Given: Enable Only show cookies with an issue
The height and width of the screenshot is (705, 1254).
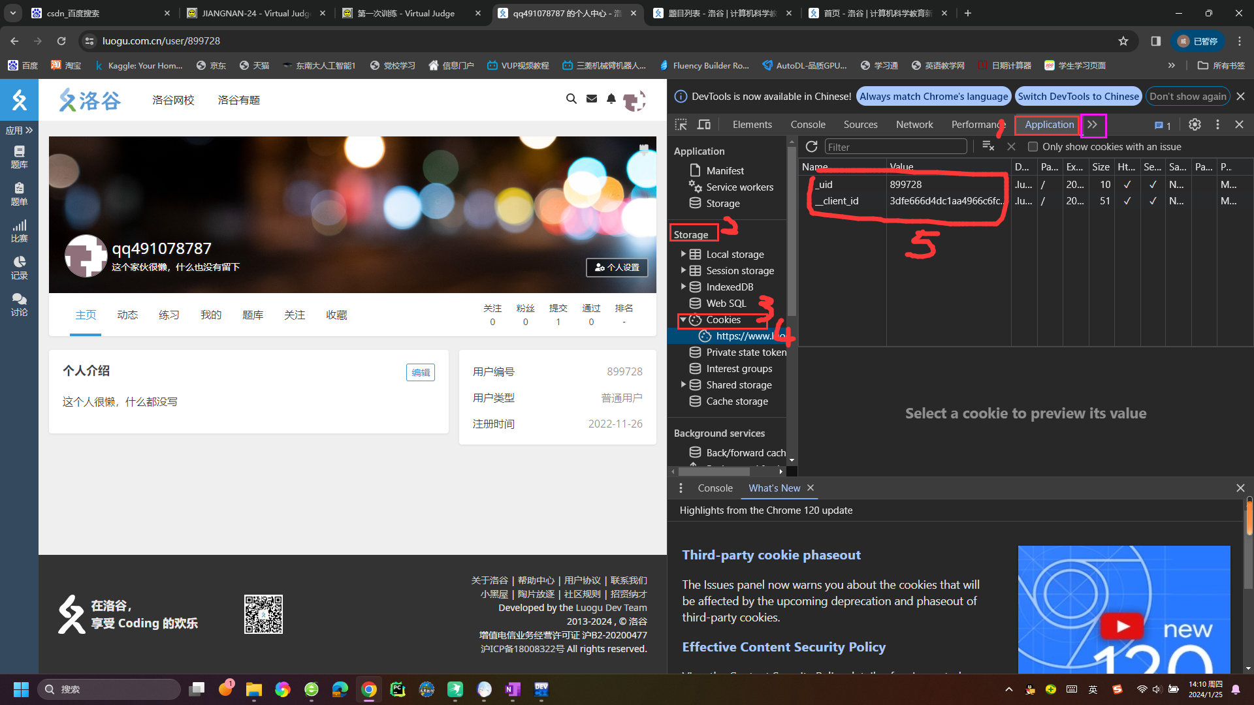Looking at the screenshot, I should [1033, 147].
